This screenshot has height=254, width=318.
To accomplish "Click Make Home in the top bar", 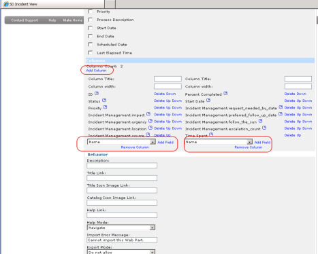I will (x=73, y=20).
